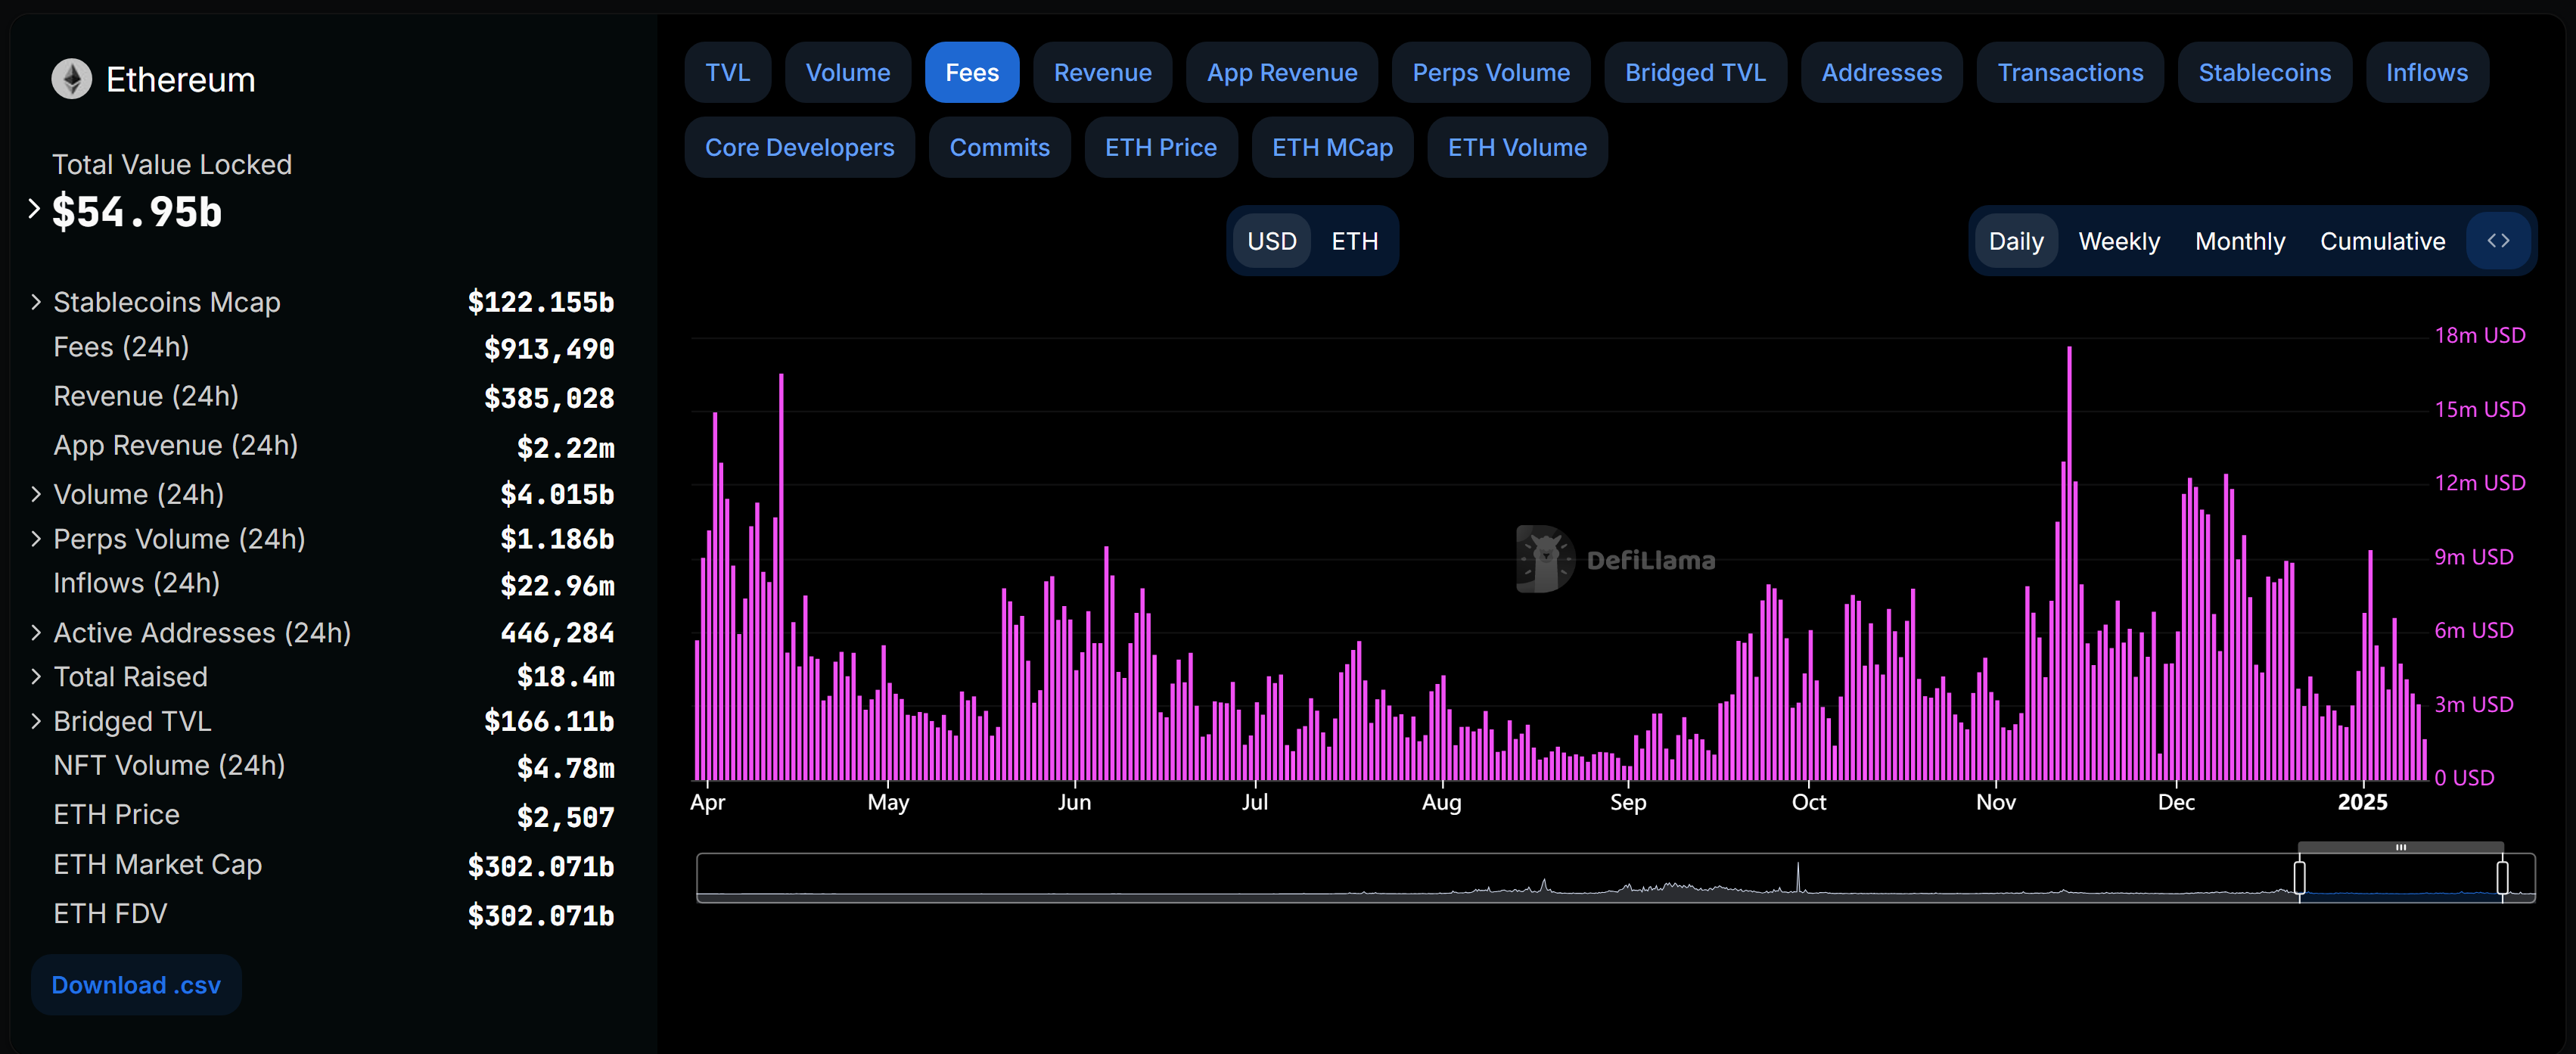Viewport: 2576px width, 1054px height.
Task: Expand the Active Addresses (24h) row
Action: point(36,633)
